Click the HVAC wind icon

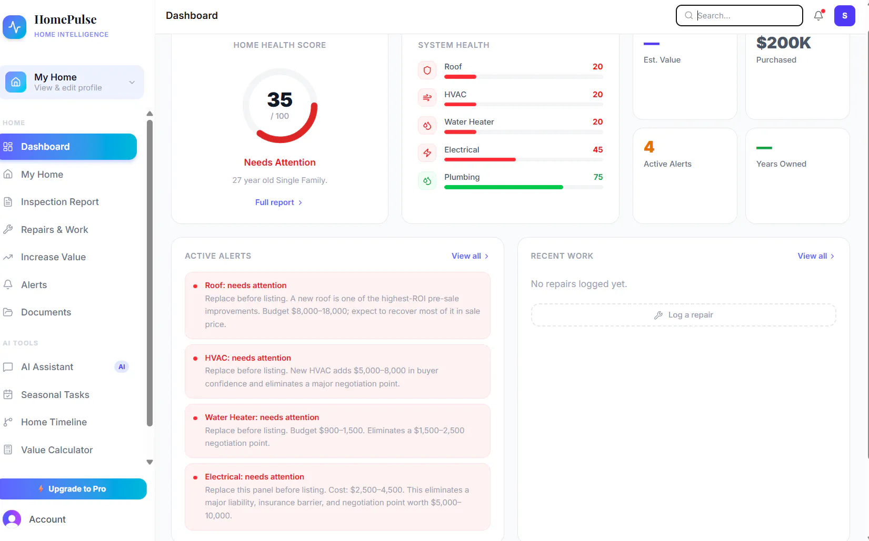point(427,97)
